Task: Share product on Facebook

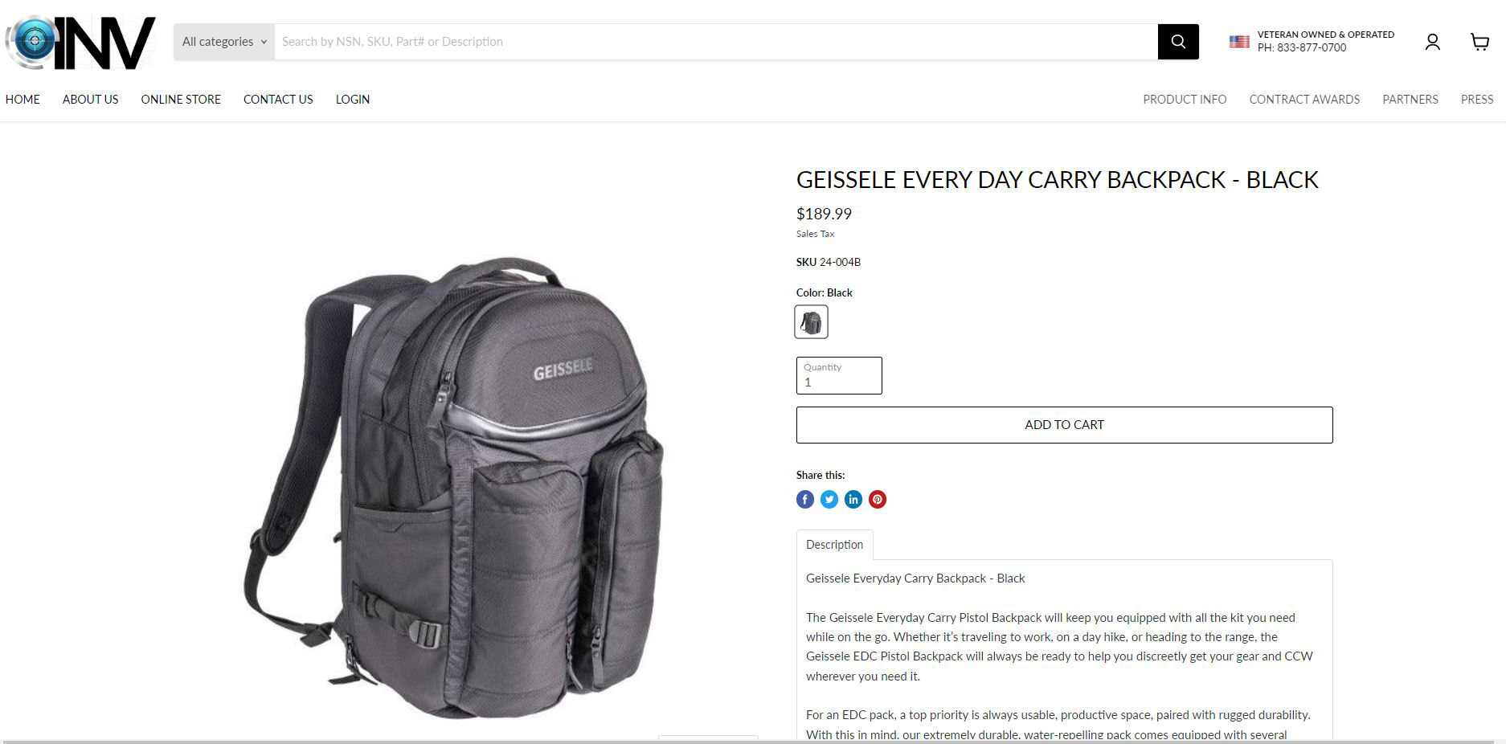Action: [805, 500]
